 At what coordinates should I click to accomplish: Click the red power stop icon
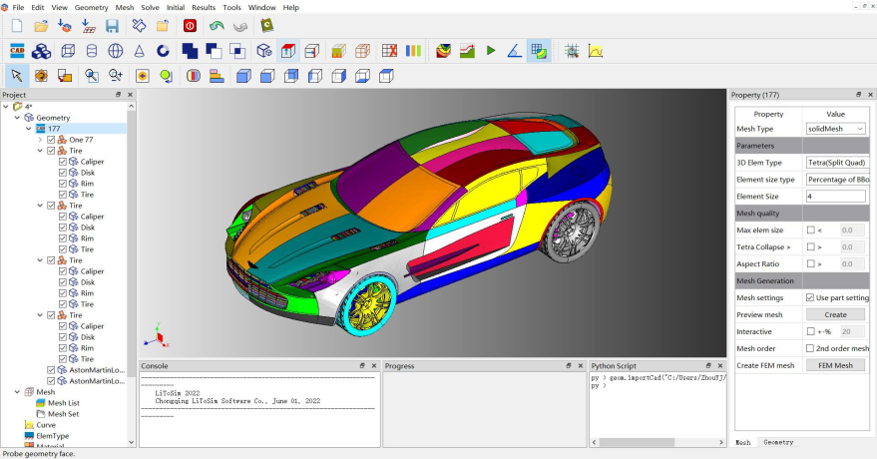coord(190,26)
